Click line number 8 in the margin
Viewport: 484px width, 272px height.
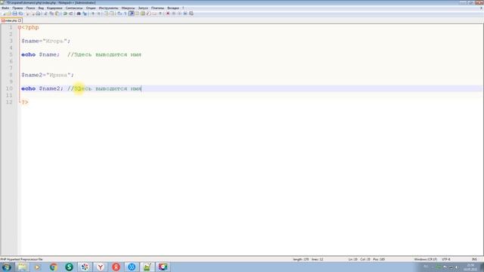click(x=11, y=75)
